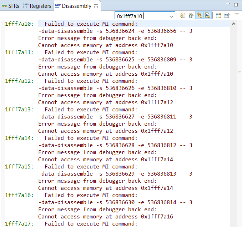Image resolution: width=242 pixels, height=227 pixels.
Task: Click the scroll up arrow
Action: coord(234,24)
